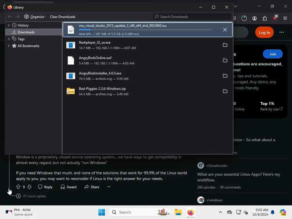Screen dimensions: 292x219
Task: Share the Reddit comment
Action: click(92, 187)
